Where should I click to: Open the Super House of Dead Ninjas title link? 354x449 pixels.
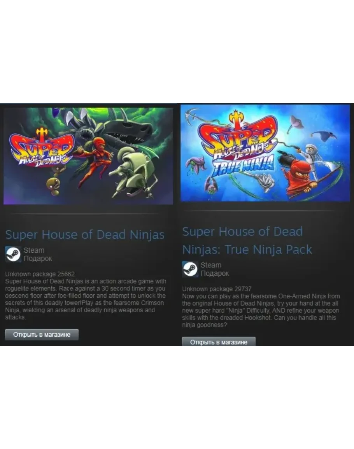pos(85,235)
